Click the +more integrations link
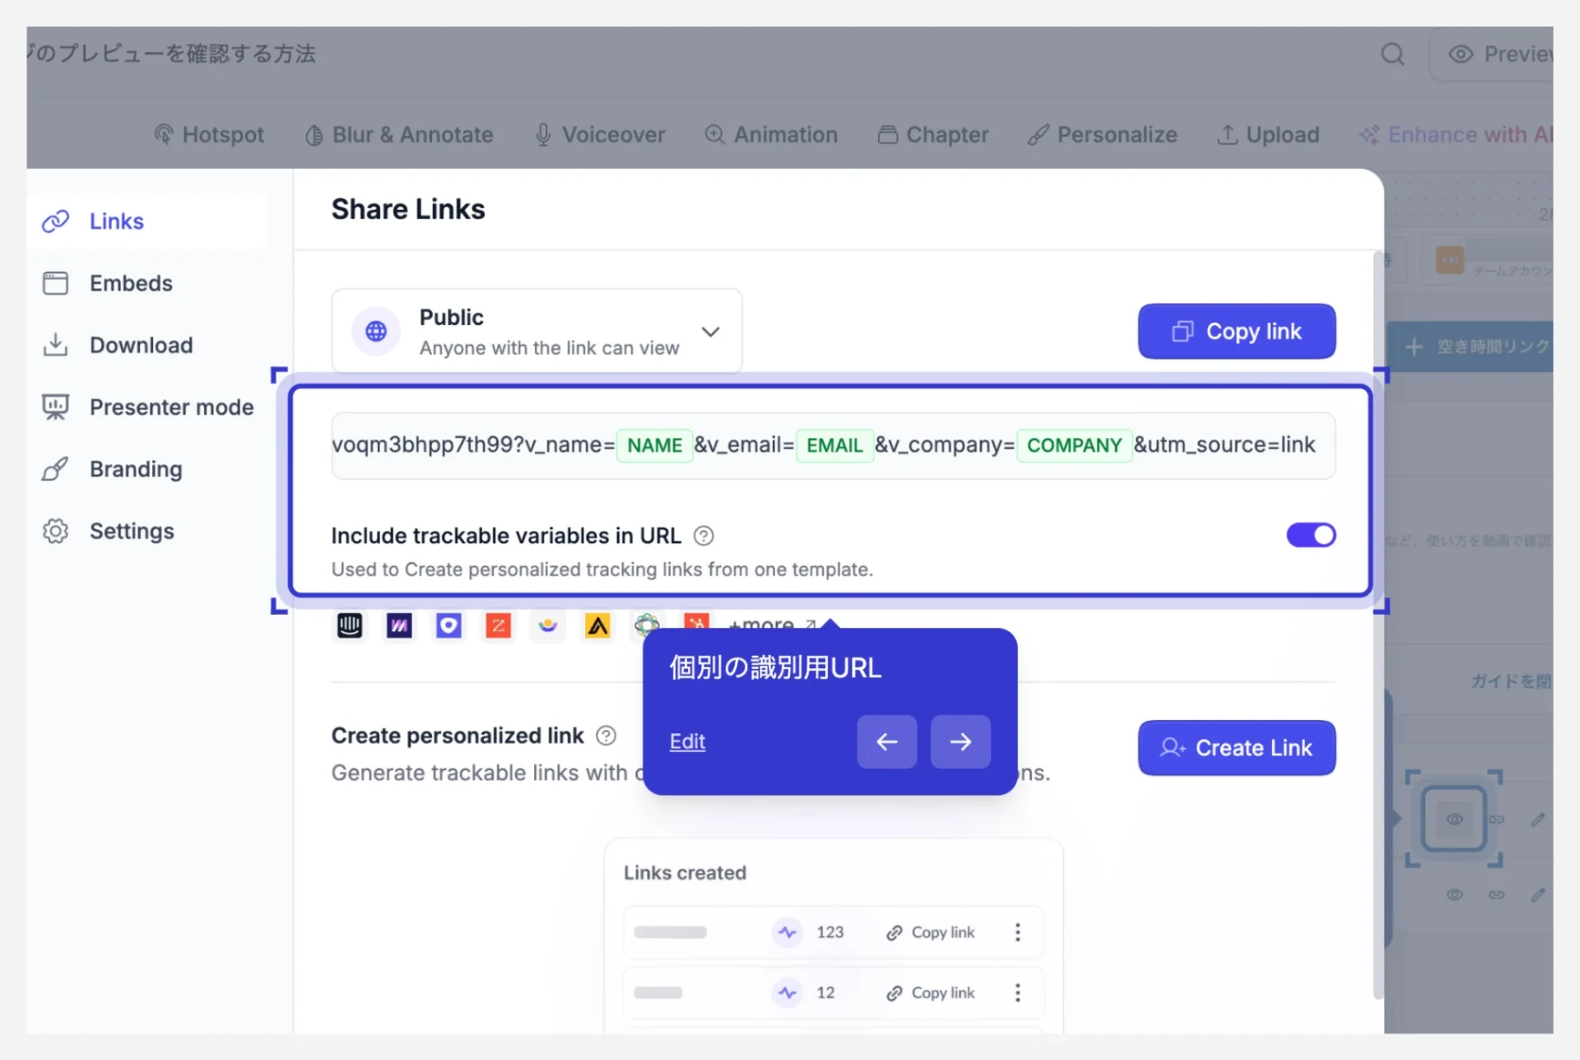This screenshot has width=1580, height=1060. (x=772, y=625)
